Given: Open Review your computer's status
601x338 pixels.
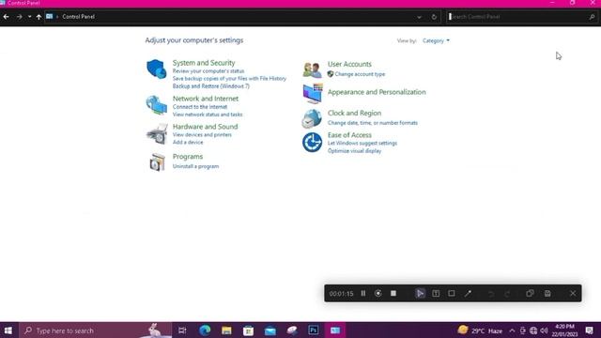Looking at the screenshot, I should pos(208,71).
